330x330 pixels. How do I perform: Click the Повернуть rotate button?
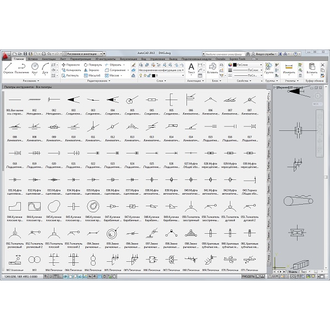93,65
